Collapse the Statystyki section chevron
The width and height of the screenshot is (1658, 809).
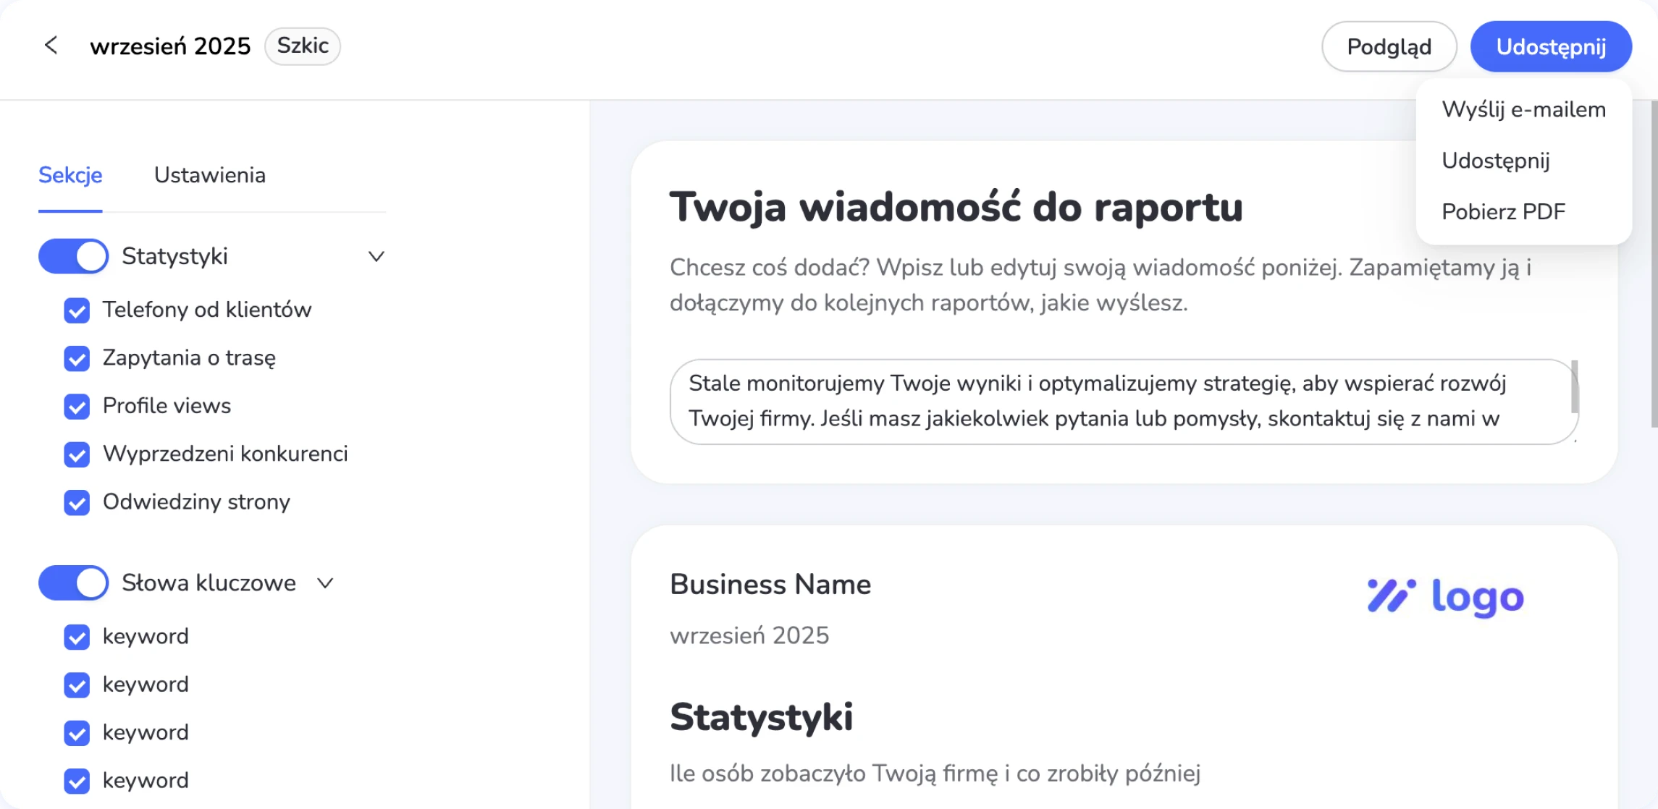tap(376, 256)
